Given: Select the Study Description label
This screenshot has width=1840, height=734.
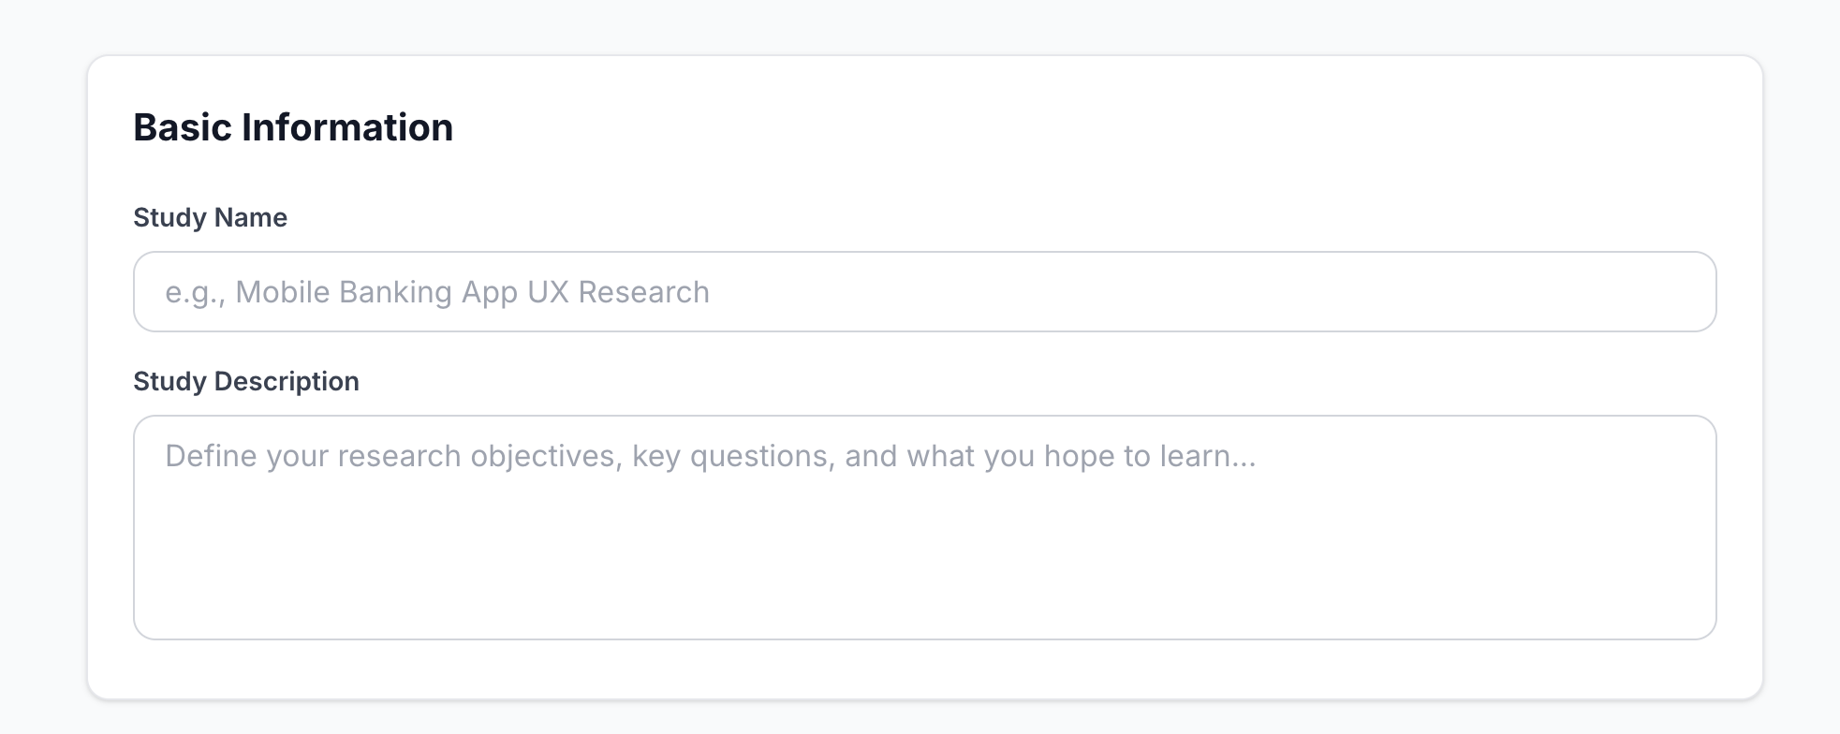Looking at the screenshot, I should pyautogui.click(x=246, y=380).
